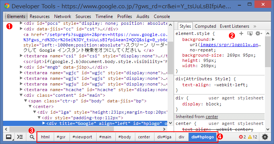Expand the textarea id="wgju" node
The image size is (274, 144).
(21, 84)
